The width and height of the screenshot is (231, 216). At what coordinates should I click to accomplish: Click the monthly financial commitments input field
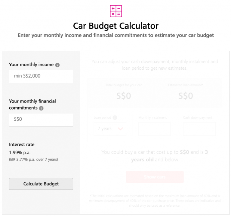coord(41,119)
